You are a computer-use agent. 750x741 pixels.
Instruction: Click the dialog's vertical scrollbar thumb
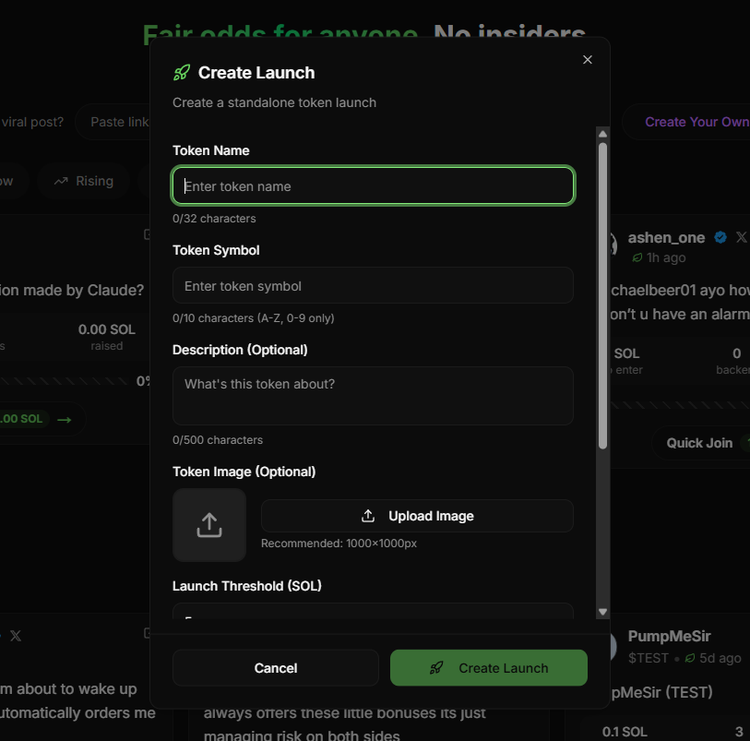pos(602,295)
